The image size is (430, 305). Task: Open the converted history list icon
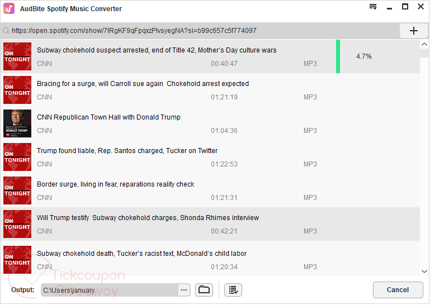233,290
